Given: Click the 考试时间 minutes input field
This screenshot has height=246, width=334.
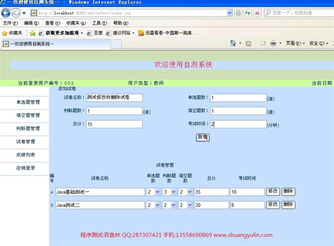Looking at the screenshot, I should coord(238,124).
